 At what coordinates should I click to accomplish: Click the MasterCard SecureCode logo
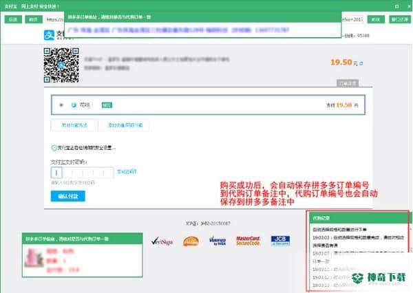pos(248,241)
